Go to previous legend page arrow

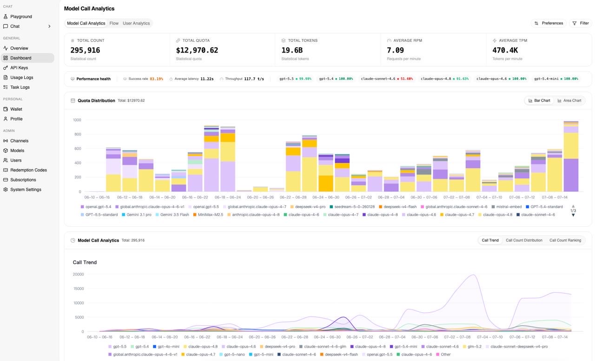[573, 206]
